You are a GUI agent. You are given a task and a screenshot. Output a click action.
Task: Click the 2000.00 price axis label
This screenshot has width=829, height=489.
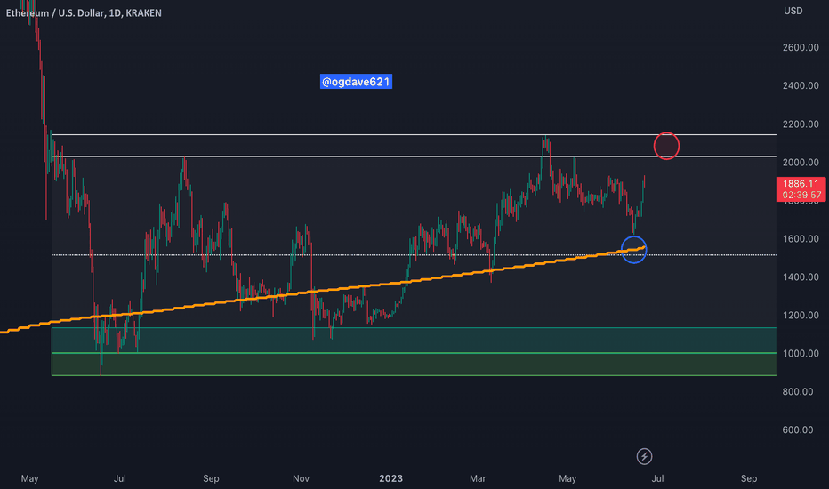pos(801,163)
